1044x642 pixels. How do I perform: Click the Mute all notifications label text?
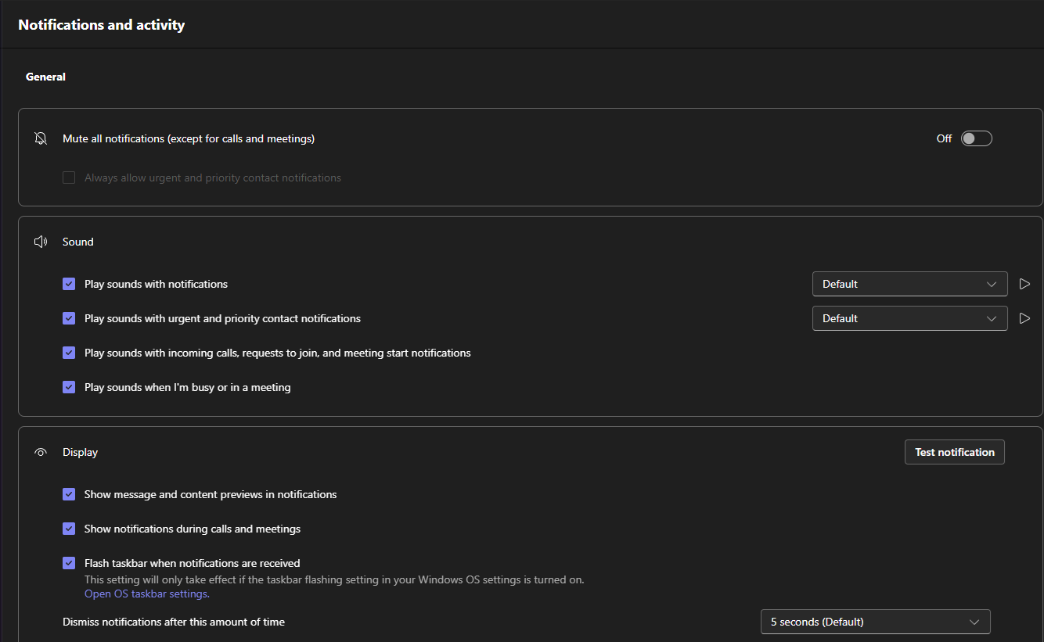coord(189,138)
